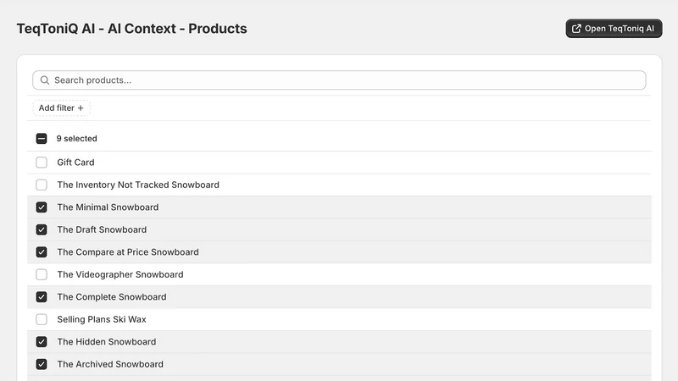Click the TeqToniQ AI Context Products heading
Viewport: 678px width, 381px height.
pos(132,29)
